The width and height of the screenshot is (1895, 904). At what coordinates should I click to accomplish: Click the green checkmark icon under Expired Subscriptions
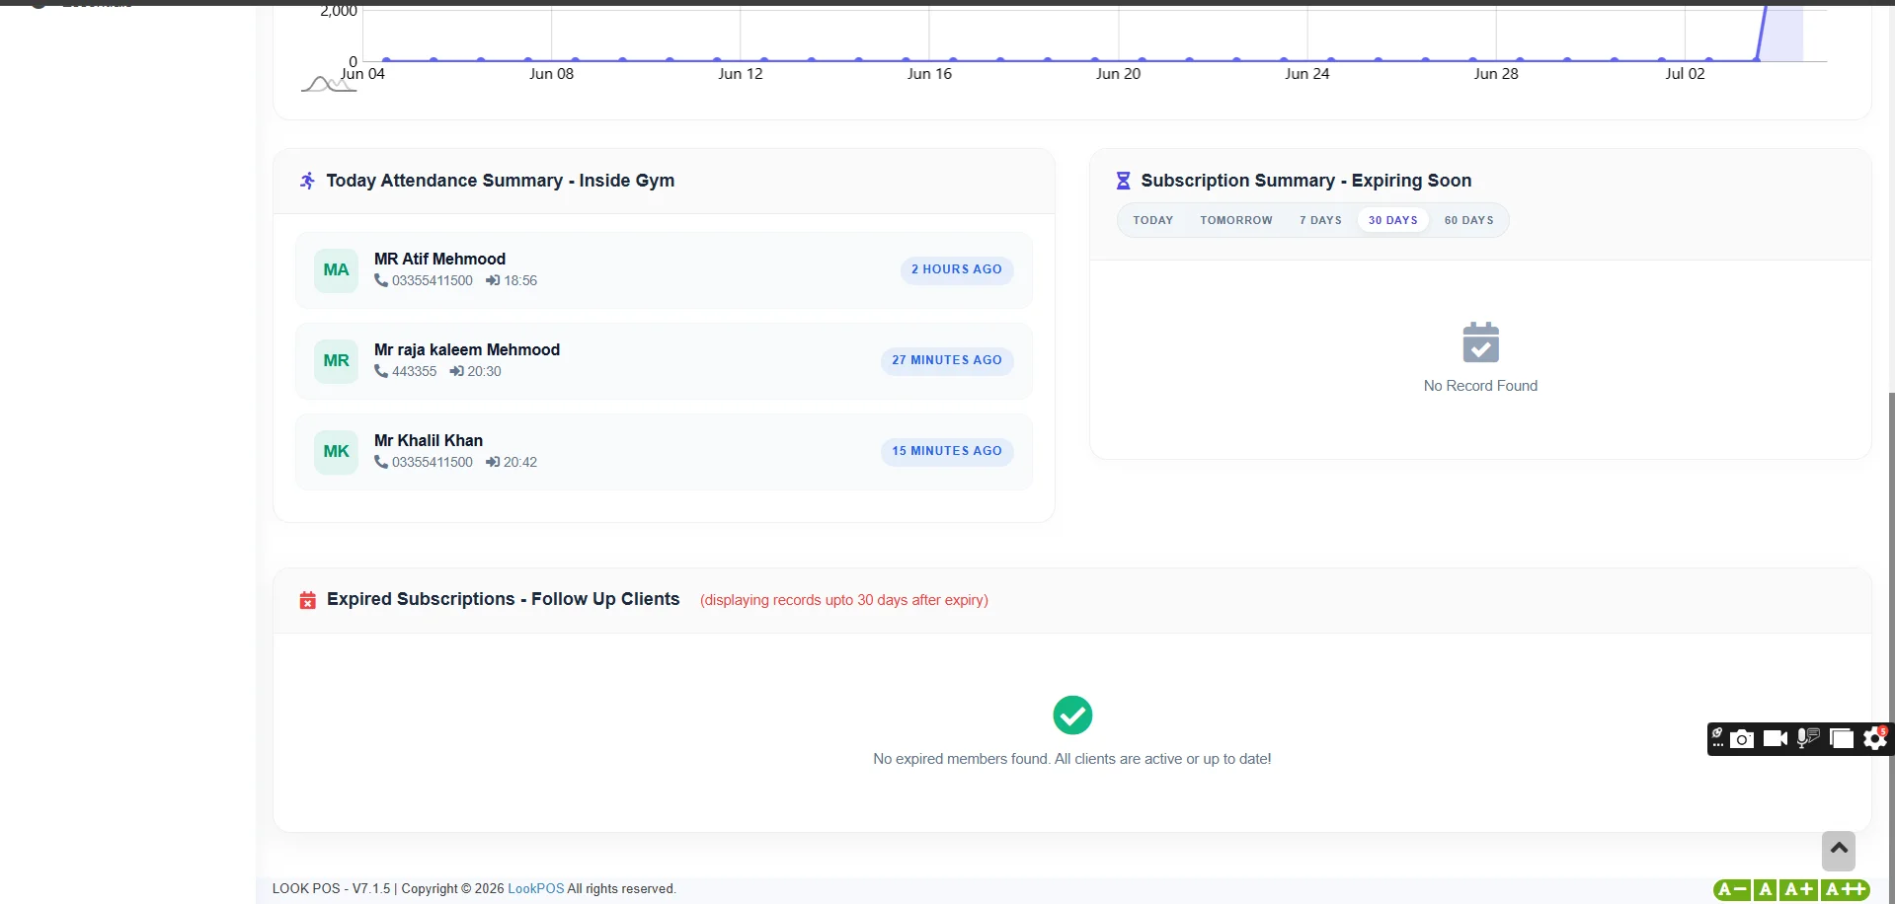click(1072, 716)
